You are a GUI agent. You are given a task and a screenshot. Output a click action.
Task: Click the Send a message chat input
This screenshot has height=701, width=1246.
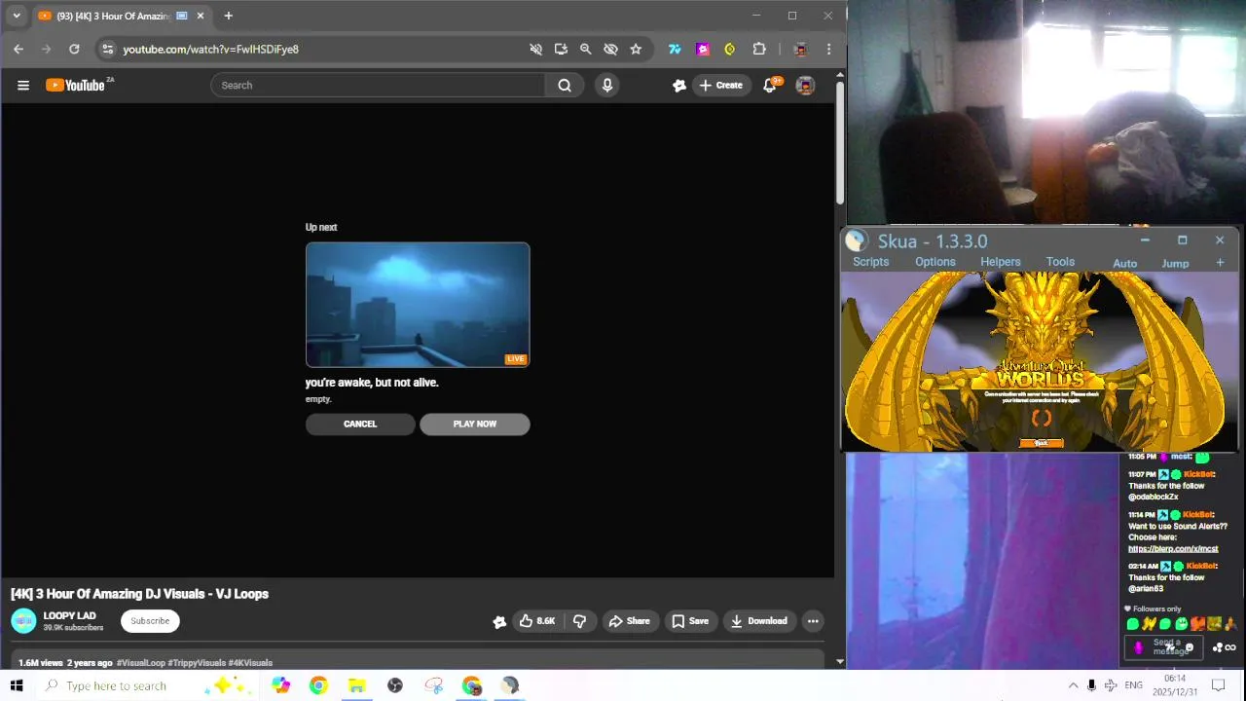pyautogui.click(x=1164, y=646)
